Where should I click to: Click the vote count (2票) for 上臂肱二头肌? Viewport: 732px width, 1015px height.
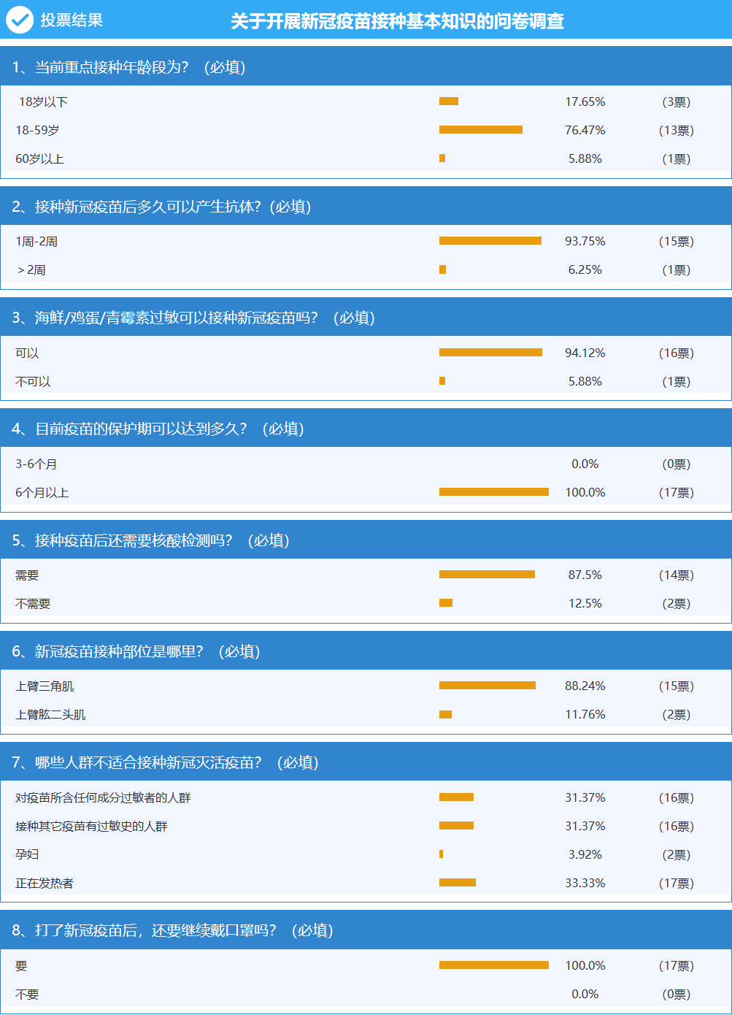[677, 715]
